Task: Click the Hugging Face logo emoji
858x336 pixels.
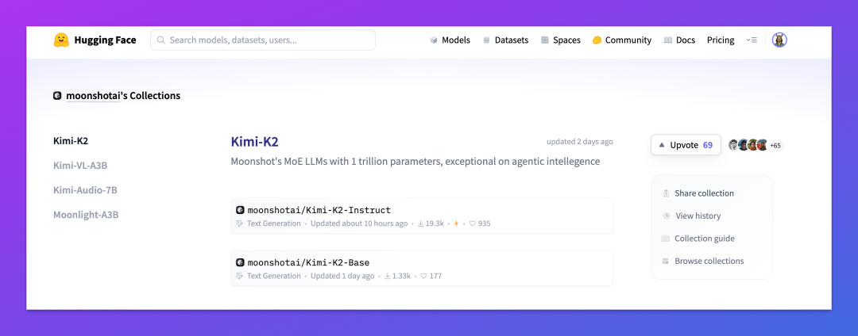Action: click(x=61, y=40)
